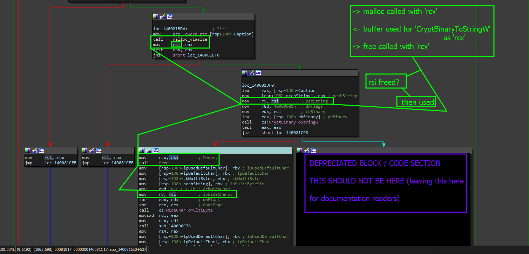Open the node color picker on the loc_140081BF0 block
529x254 pixels.
click(244, 73)
